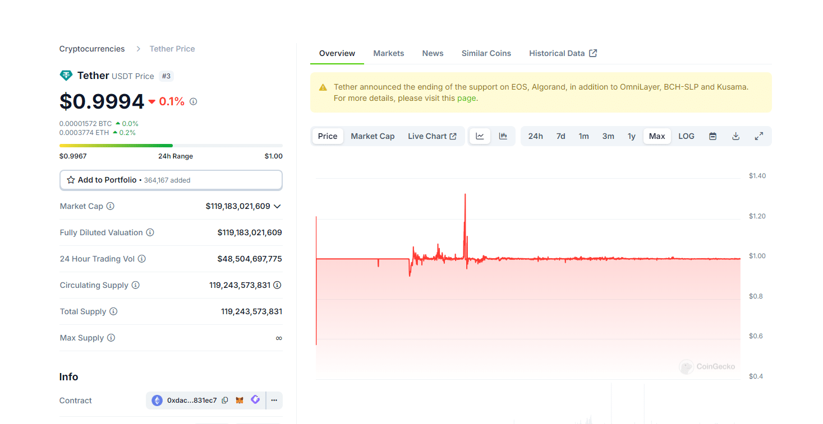The image size is (823, 424).
Task: Add token to MetaMask fox icon
Action: 240,400
